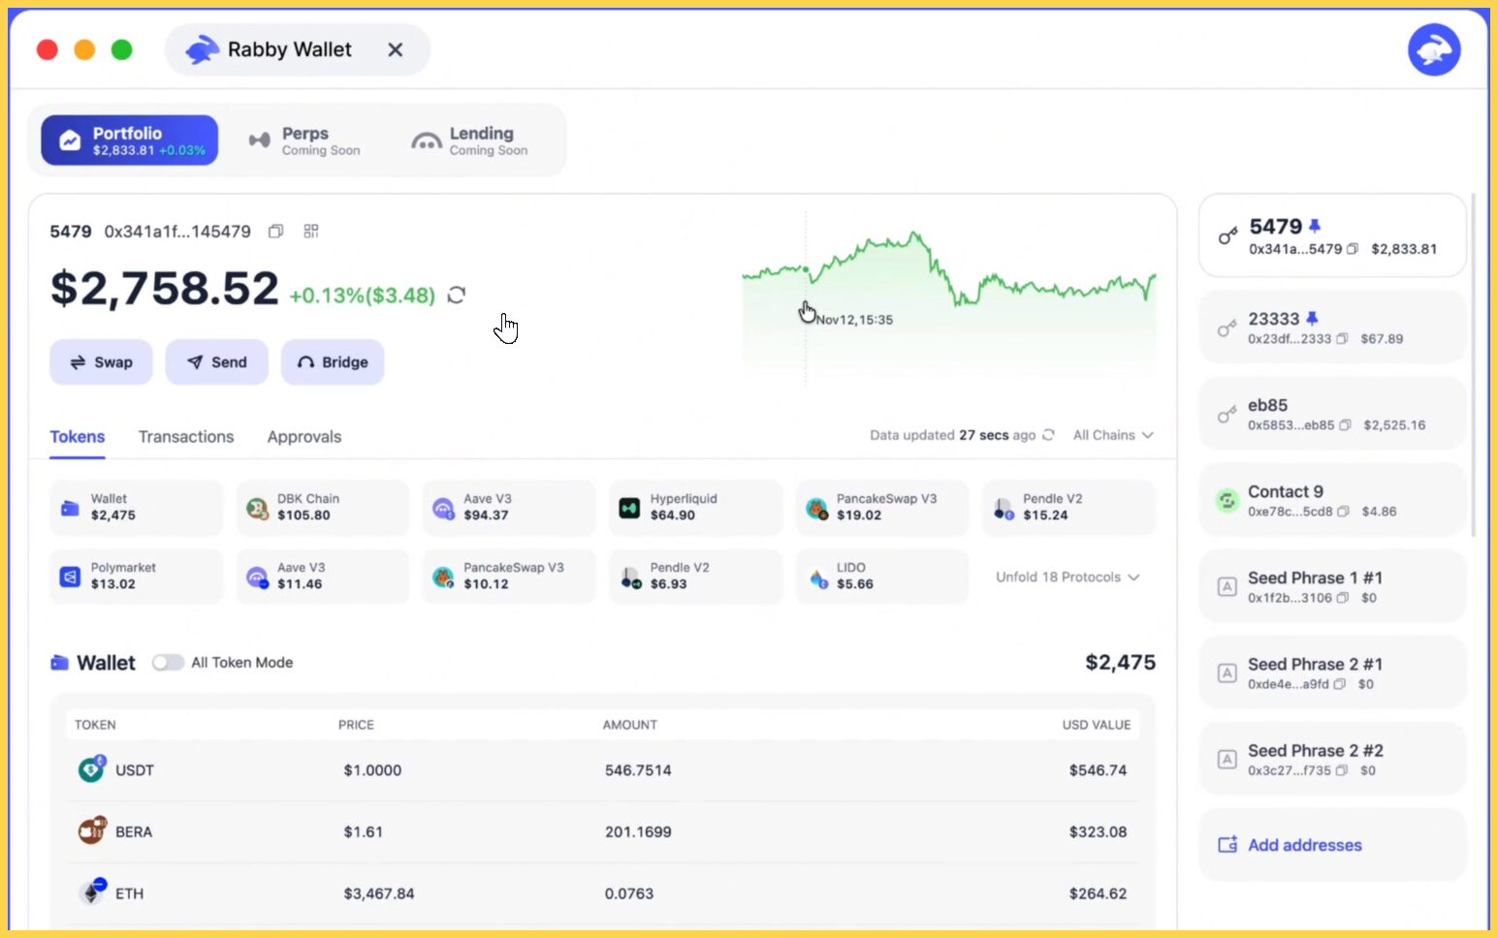This screenshot has height=938, width=1498.
Task: Select the 23333 account card
Action: (1332, 328)
